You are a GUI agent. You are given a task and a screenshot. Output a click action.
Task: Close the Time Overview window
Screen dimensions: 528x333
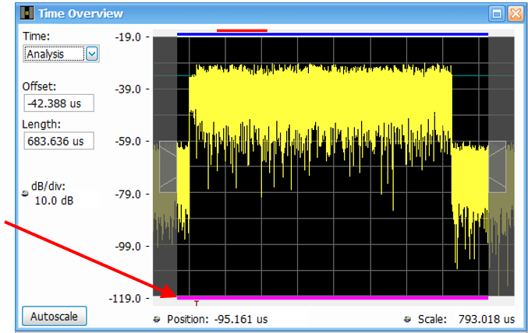point(514,13)
